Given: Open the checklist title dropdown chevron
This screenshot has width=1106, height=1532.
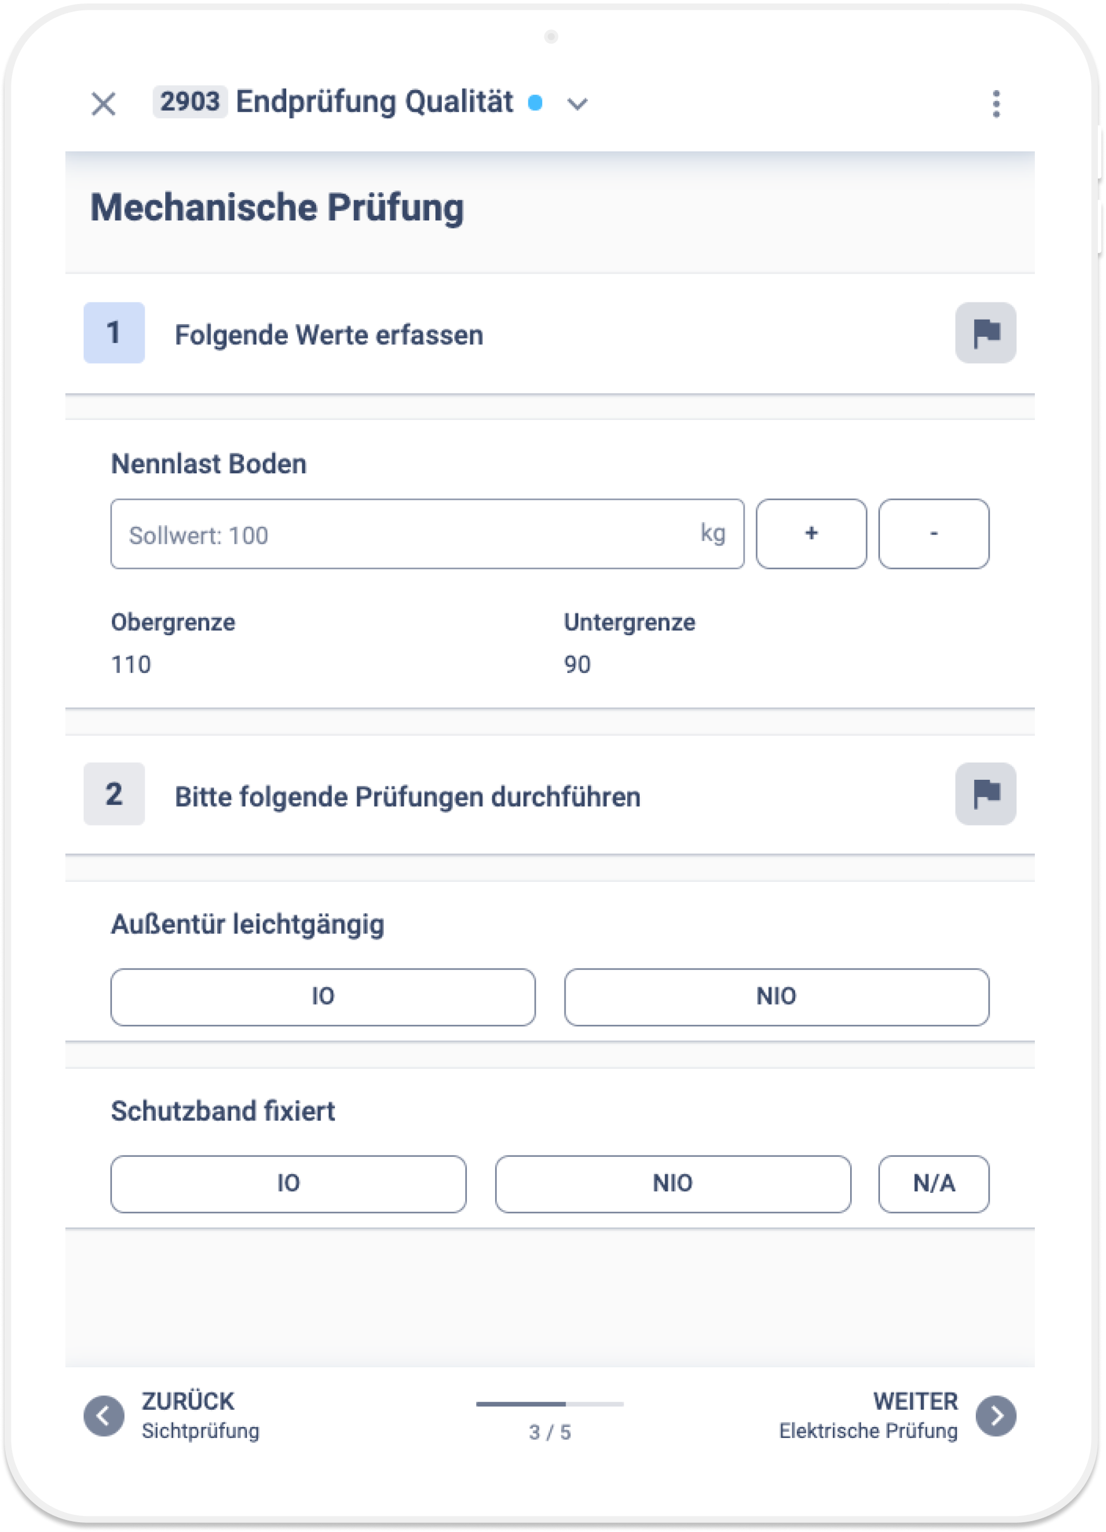Looking at the screenshot, I should (x=577, y=104).
